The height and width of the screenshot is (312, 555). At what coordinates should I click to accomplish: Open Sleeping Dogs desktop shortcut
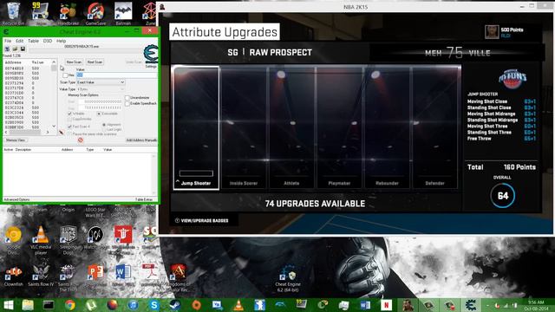[69, 239]
